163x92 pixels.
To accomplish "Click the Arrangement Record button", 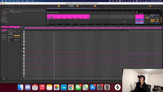I will 73,6.
